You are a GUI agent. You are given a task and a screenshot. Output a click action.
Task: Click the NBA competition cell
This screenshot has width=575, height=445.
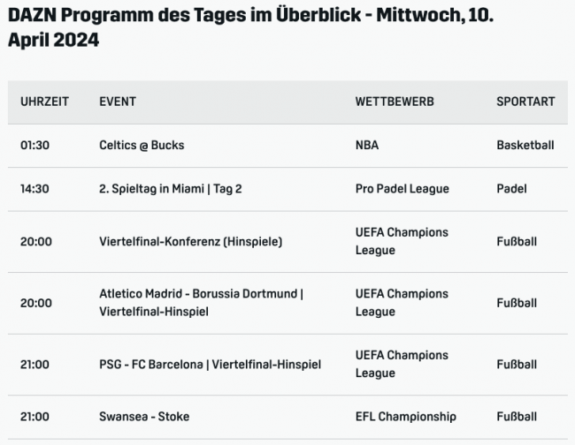coord(366,145)
